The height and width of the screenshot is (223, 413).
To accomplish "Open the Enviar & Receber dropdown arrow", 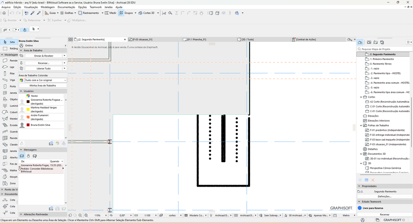I will pyautogui.click(x=64, y=55).
